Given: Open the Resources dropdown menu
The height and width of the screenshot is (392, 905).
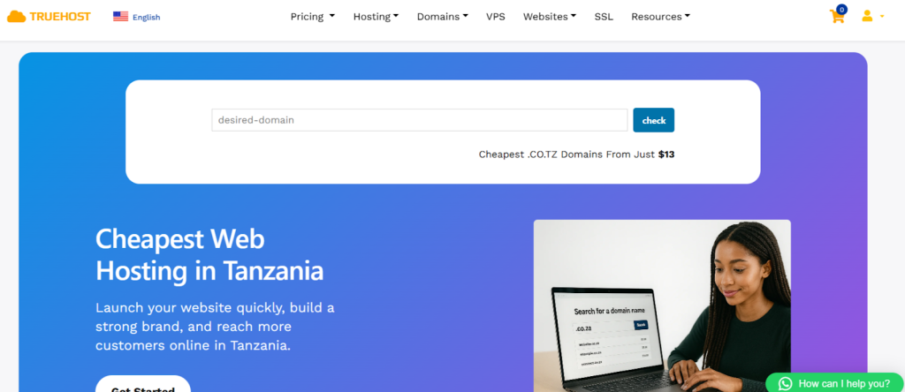Looking at the screenshot, I should [x=660, y=17].
